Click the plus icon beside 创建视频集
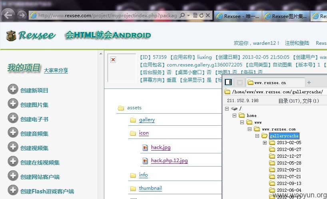 click(13, 147)
